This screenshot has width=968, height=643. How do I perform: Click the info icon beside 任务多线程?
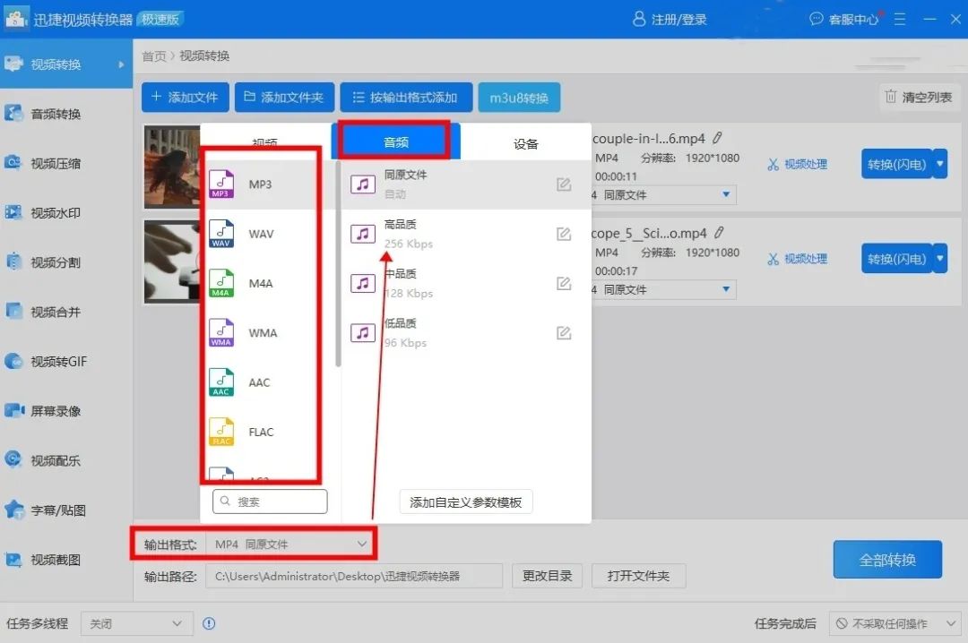pyautogui.click(x=209, y=623)
